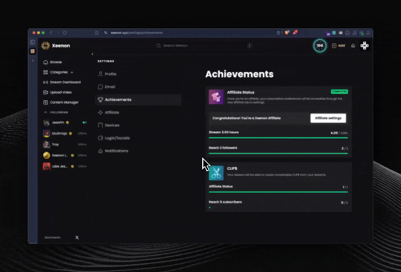The height and width of the screenshot is (272, 401).
Task: Open the Login/Socials settings tab
Action: pyautogui.click(x=138, y=138)
